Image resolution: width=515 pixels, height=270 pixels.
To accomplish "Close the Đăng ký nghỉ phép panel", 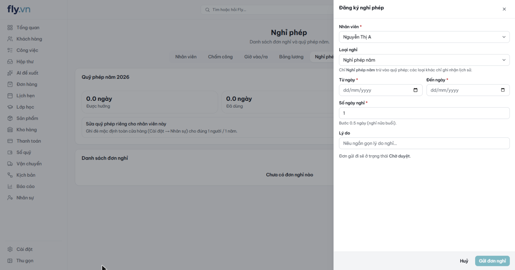I will (504, 9).
